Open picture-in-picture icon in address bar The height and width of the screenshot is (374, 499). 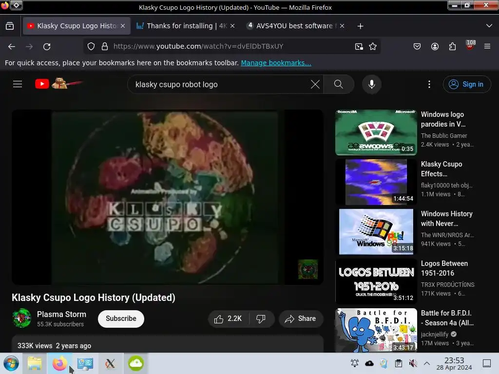359,46
